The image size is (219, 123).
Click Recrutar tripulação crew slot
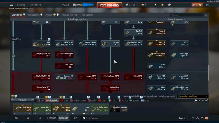119,109
